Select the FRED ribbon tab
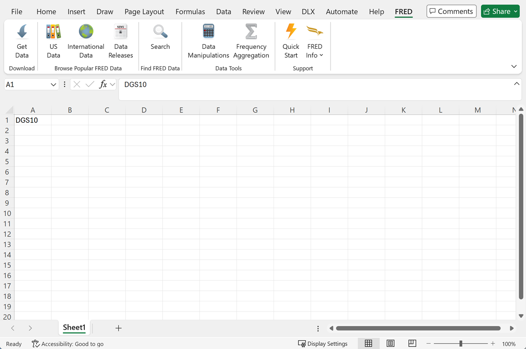Screen dimensions: 526x349 pos(403,11)
